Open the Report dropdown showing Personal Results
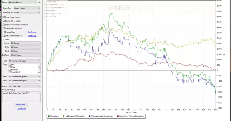 [x=23, y=2]
